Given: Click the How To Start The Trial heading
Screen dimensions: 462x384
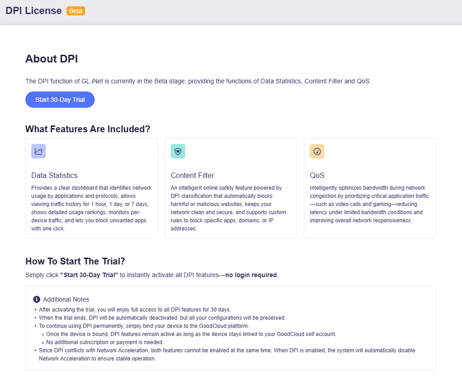Looking at the screenshot, I should (x=75, y=261).
